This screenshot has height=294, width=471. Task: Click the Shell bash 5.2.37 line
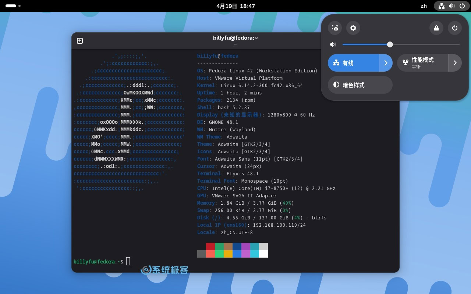[x=223, y=107]
